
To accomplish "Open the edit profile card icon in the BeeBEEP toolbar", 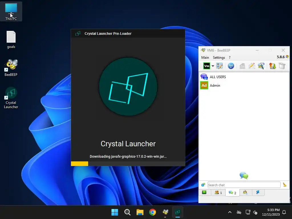I will (219, 66).
